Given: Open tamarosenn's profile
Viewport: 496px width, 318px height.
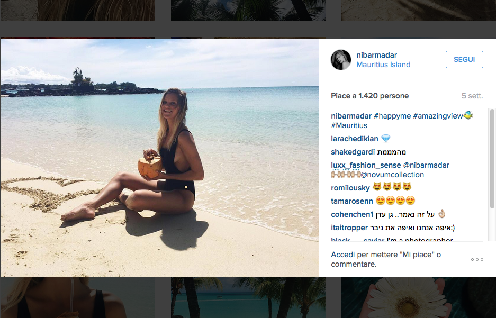Looking at the screenshot, I should pyautogui.click(x=351, y=201).
